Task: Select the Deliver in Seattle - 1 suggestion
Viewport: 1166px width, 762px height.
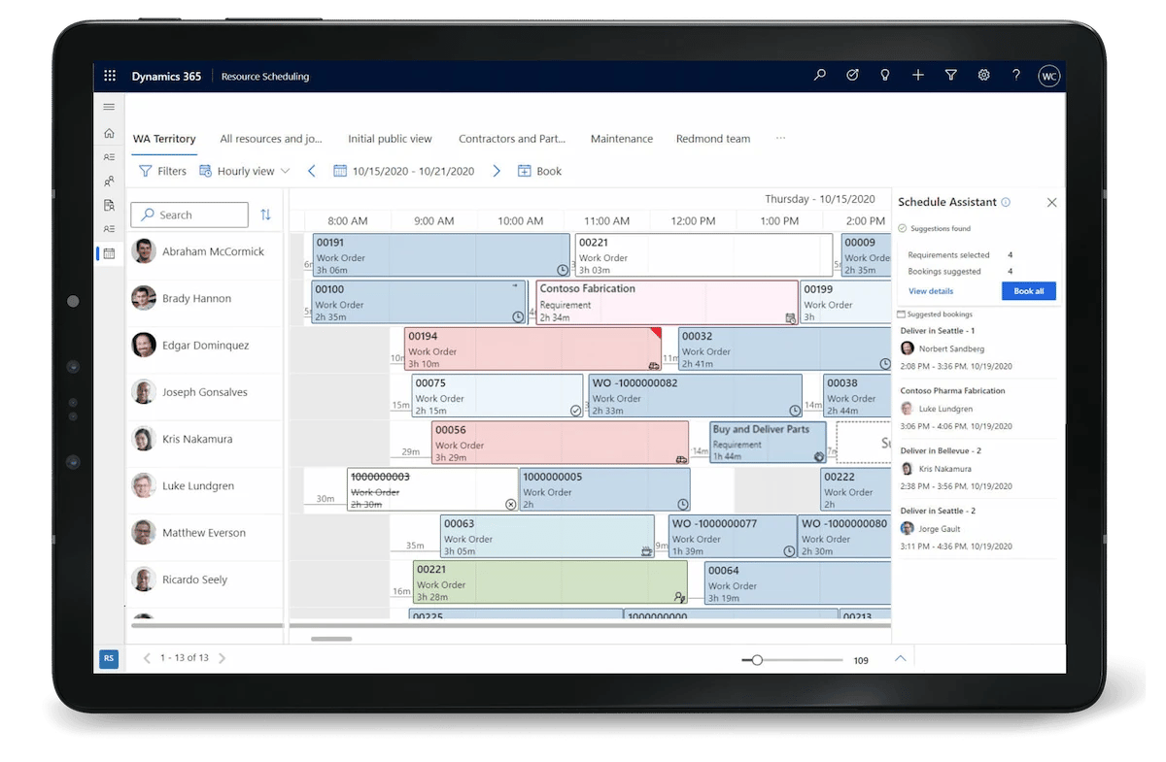Action: [977, 348]
